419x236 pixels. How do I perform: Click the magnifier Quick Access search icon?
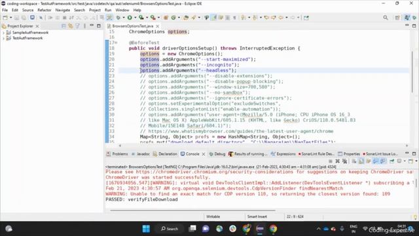386,18
